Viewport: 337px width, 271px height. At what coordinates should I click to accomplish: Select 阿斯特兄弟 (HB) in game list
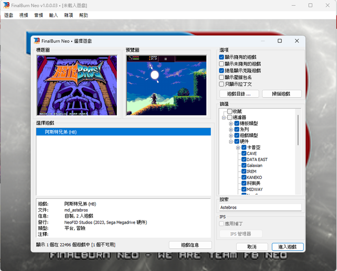pos(123,132)
